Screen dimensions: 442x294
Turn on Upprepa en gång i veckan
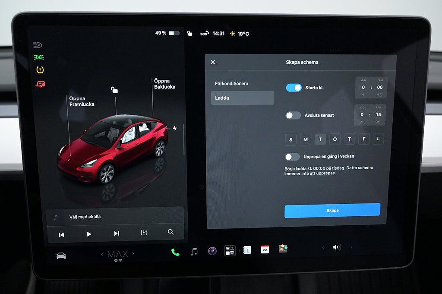pyautogui.click(x=292, y=157)
